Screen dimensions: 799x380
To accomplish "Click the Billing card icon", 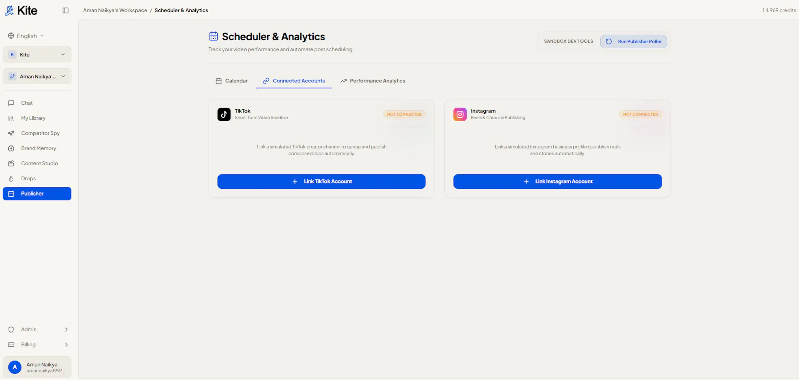I will click(x=11, y=345).
